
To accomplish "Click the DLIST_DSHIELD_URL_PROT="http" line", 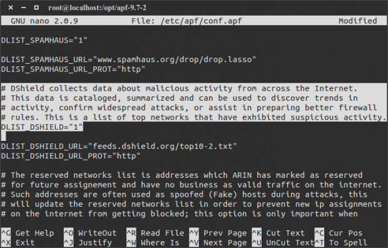I will tap(71, 156).
